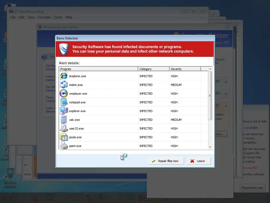Expand the second ON section chevron in Security Center
Screen dimensions: 270x203
(x=226, y=94)
